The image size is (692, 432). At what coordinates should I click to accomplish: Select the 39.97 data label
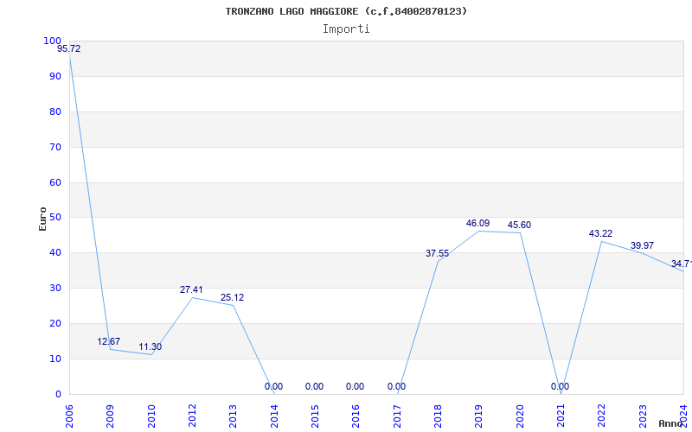coord(642,245)
